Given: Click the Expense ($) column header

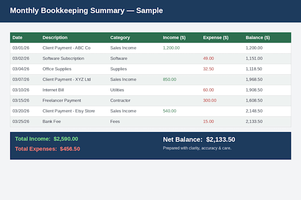Looking at the screenshot, I should click(x=216, y=38).
